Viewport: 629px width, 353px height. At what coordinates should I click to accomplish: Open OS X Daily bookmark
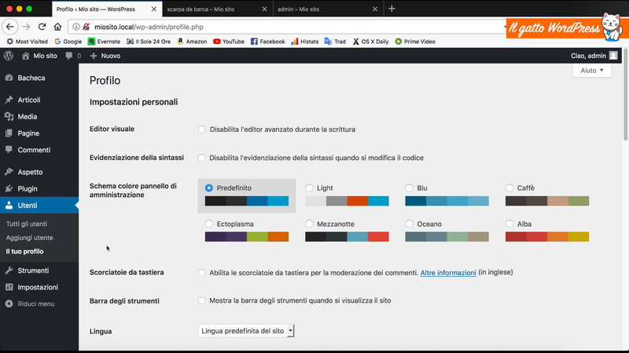370,42
